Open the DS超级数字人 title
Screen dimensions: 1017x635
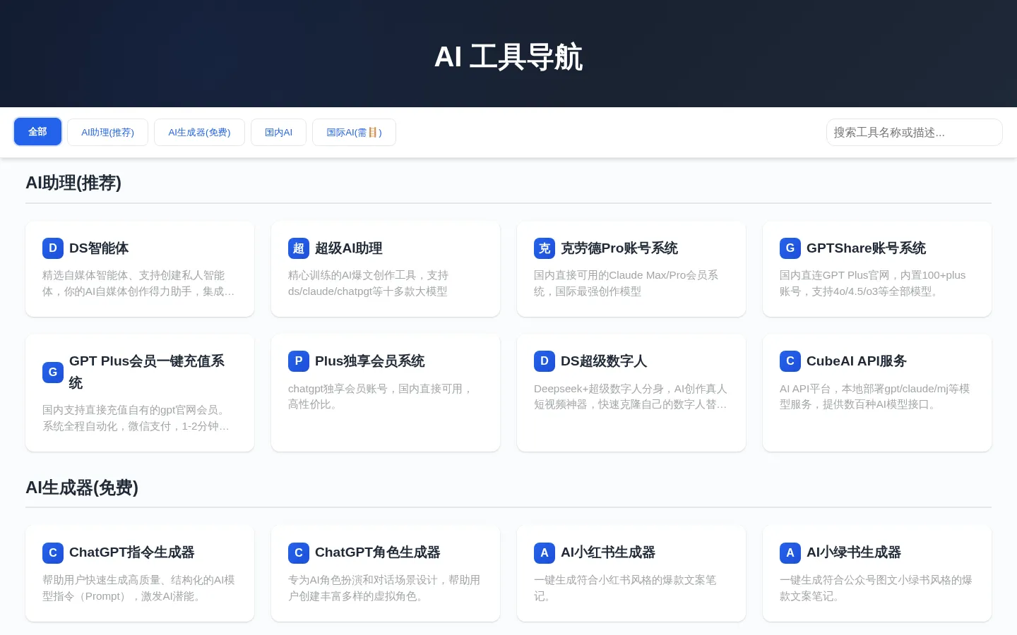(x=604, y=361)
